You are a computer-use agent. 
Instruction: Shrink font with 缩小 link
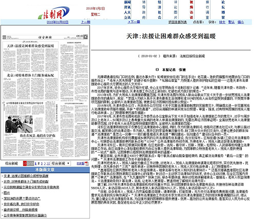pyautogui.click(x=241, y=22)
